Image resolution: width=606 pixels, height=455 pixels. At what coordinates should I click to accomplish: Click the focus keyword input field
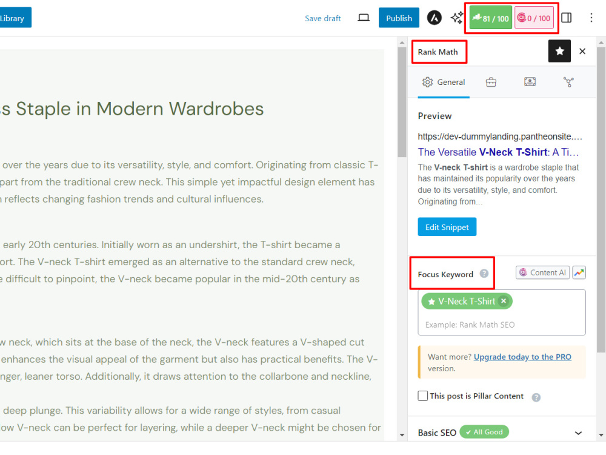coord(501,325)
